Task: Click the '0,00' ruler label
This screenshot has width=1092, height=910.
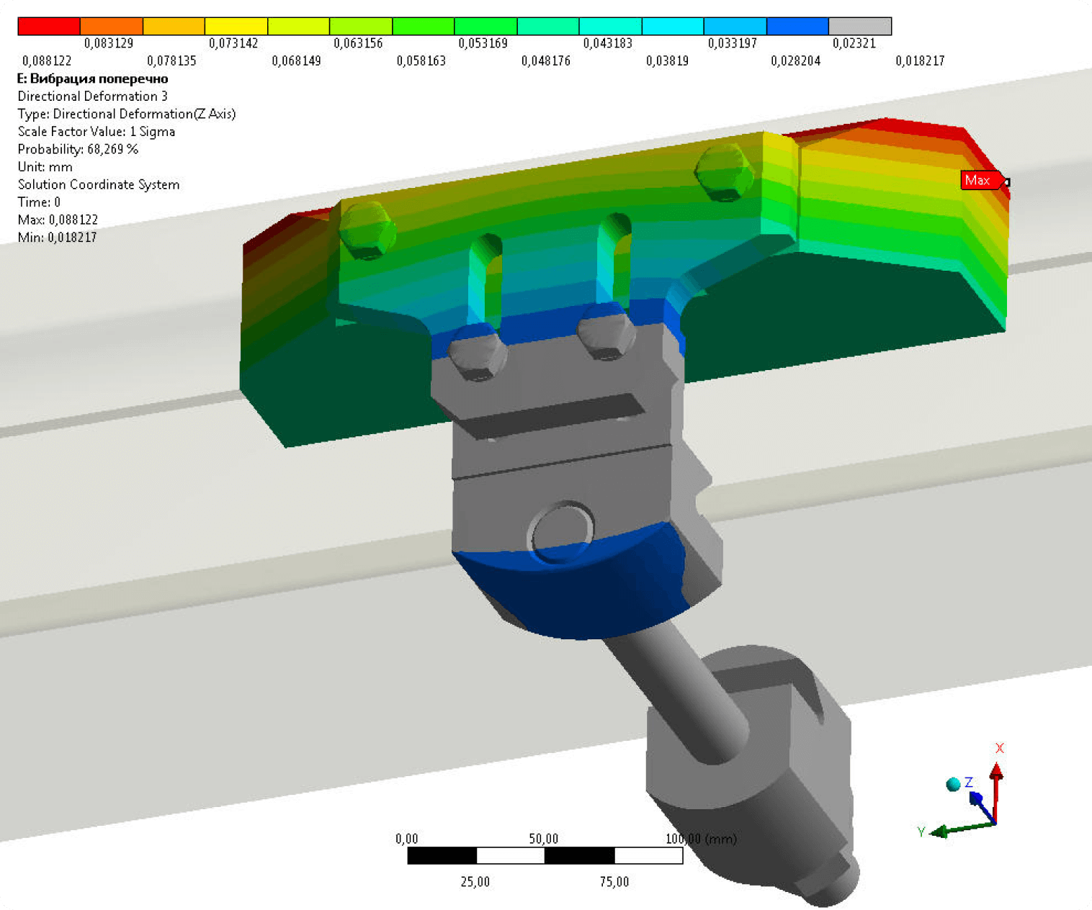Action: (406, 839)
